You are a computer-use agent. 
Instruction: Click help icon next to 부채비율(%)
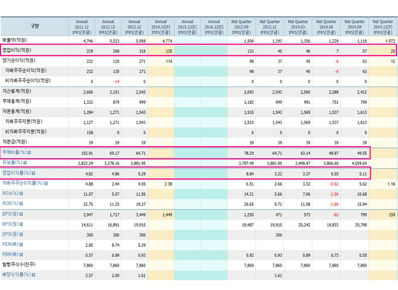click(30, 153)
